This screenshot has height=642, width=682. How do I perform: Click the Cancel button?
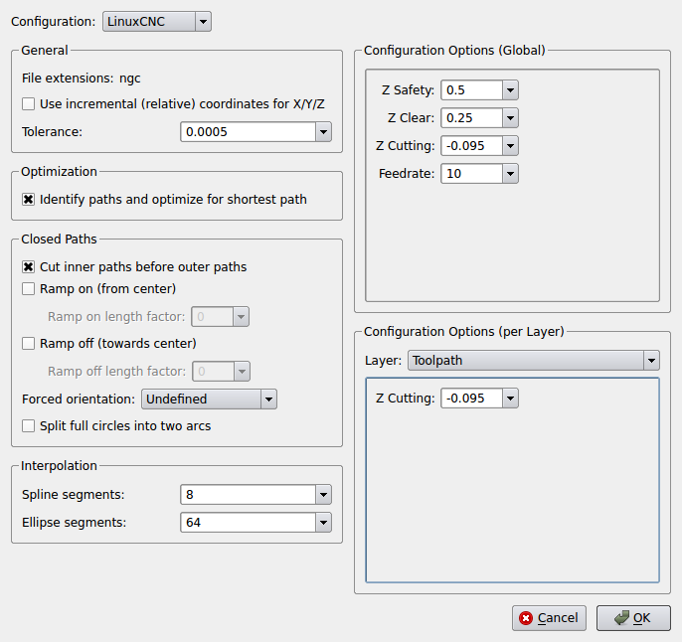click(550, 618)
